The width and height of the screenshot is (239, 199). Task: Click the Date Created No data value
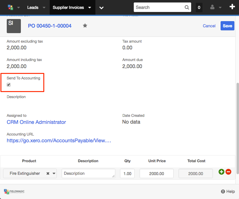point(131,122)
